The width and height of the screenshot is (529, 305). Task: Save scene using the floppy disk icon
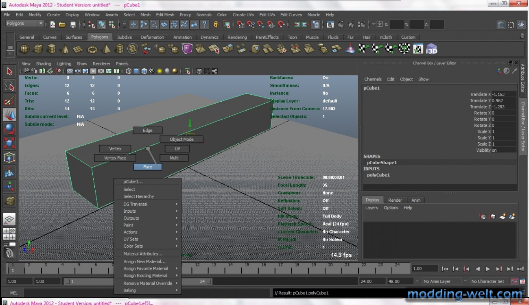click(x=73, y=24)
